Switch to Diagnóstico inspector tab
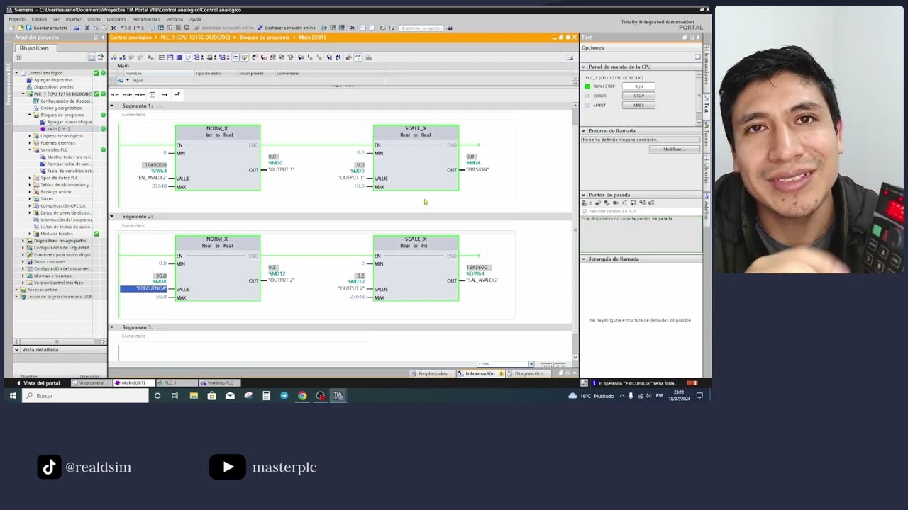 [x=526, y=373]
